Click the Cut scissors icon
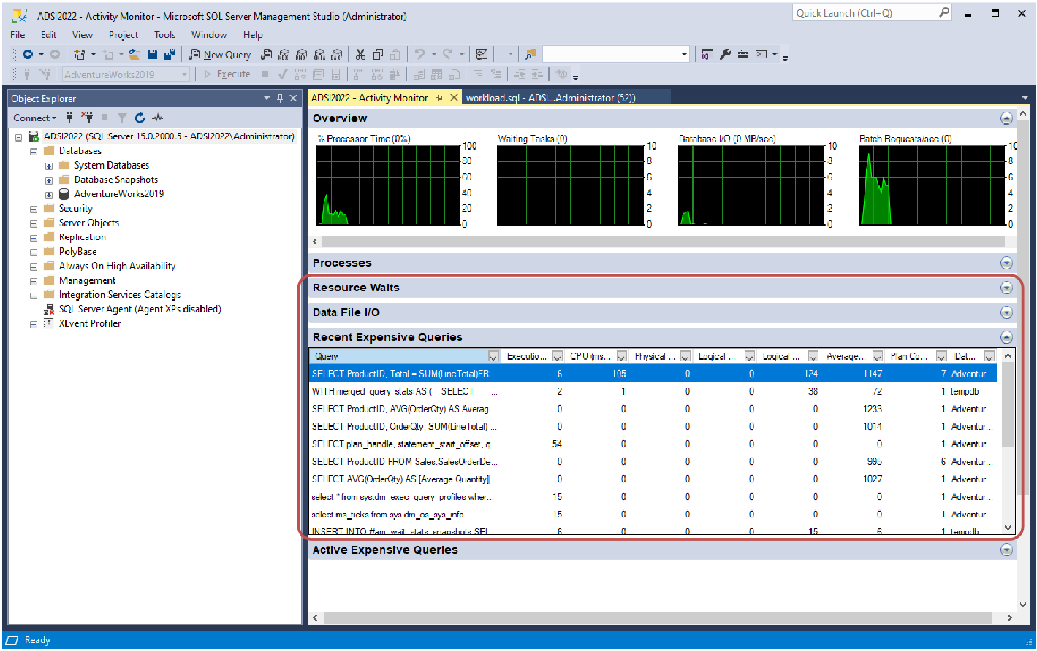The height and width of the screenshot is (651, 1037). pos(360,55)
